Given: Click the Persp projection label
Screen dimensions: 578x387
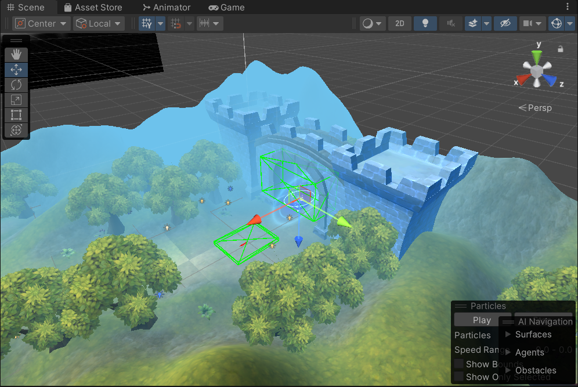Looking at the screenshot, I should tap(535, 108).
